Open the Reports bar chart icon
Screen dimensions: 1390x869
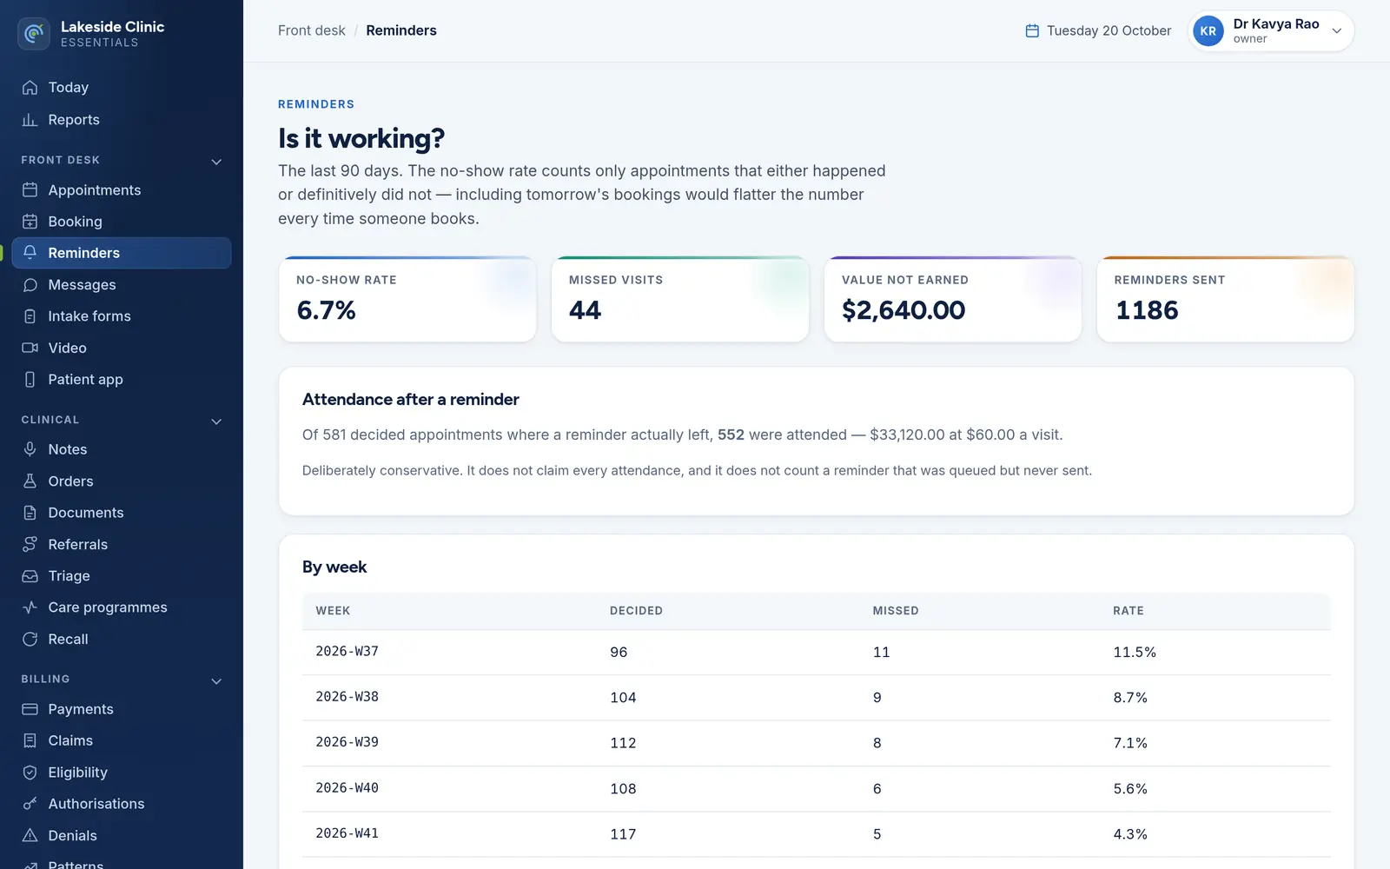pyautogui.click(x=30, y=120)
